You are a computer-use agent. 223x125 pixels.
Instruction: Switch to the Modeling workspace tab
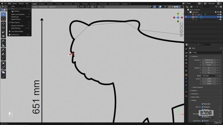[x=42, y=4]
